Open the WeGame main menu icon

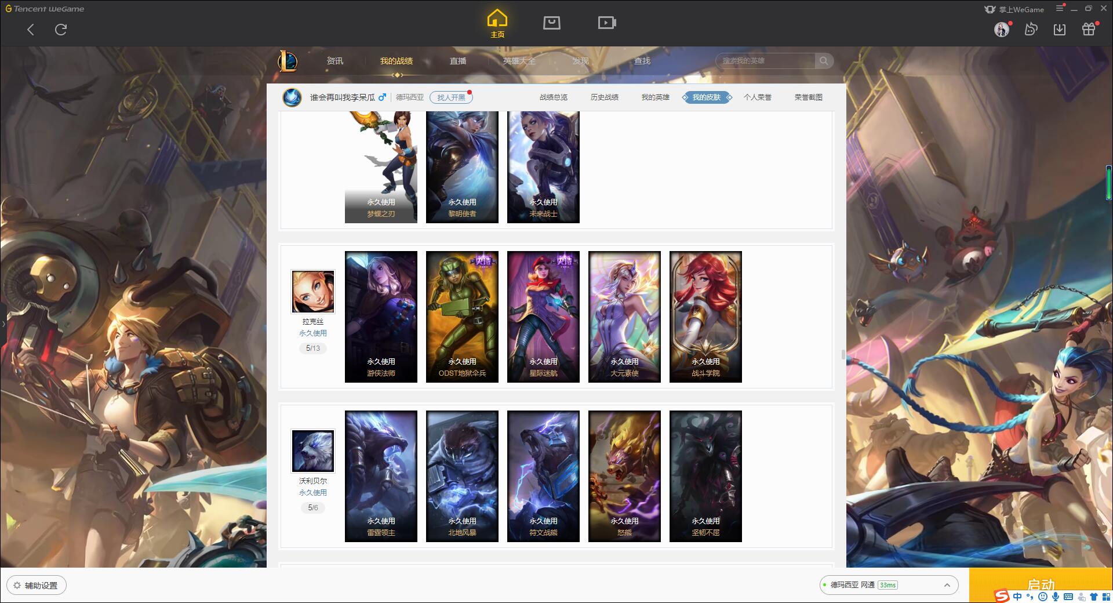[x=1060, y=8]
